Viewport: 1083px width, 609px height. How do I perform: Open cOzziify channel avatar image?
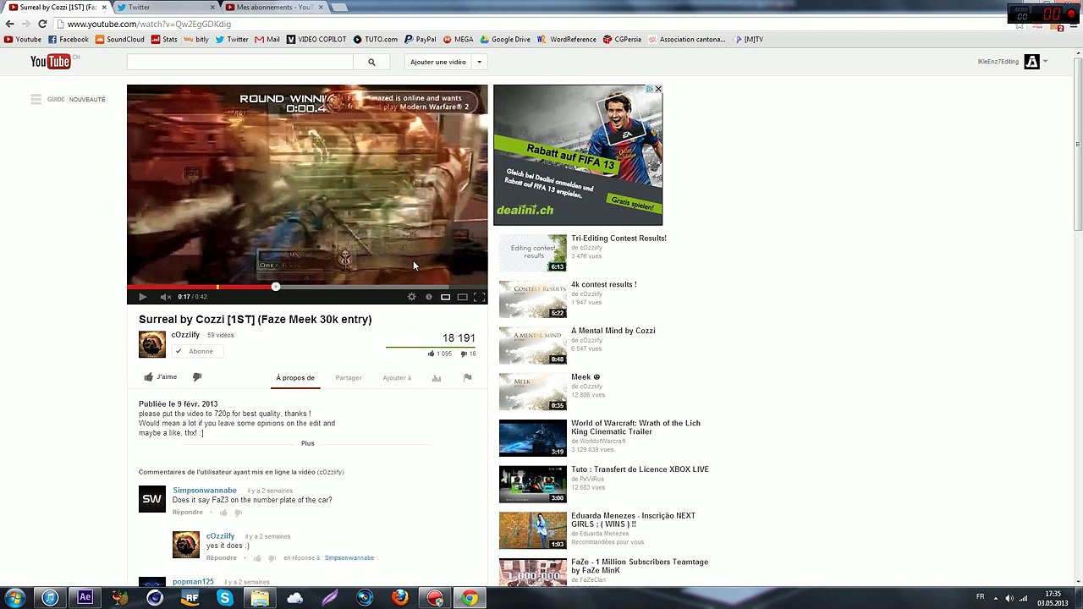tap(152, 344)
